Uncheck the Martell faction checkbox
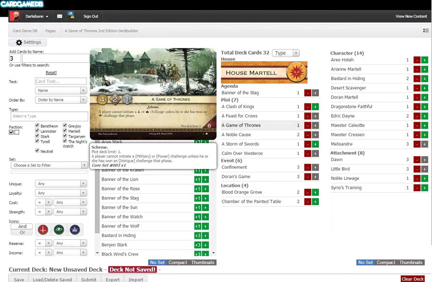Viewport: 432px width, 282px height. pyautogui.click(x=65, y=130)
